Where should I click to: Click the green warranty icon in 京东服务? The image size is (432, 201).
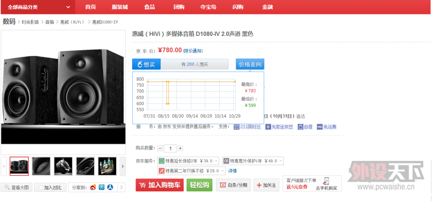point(161,161)
